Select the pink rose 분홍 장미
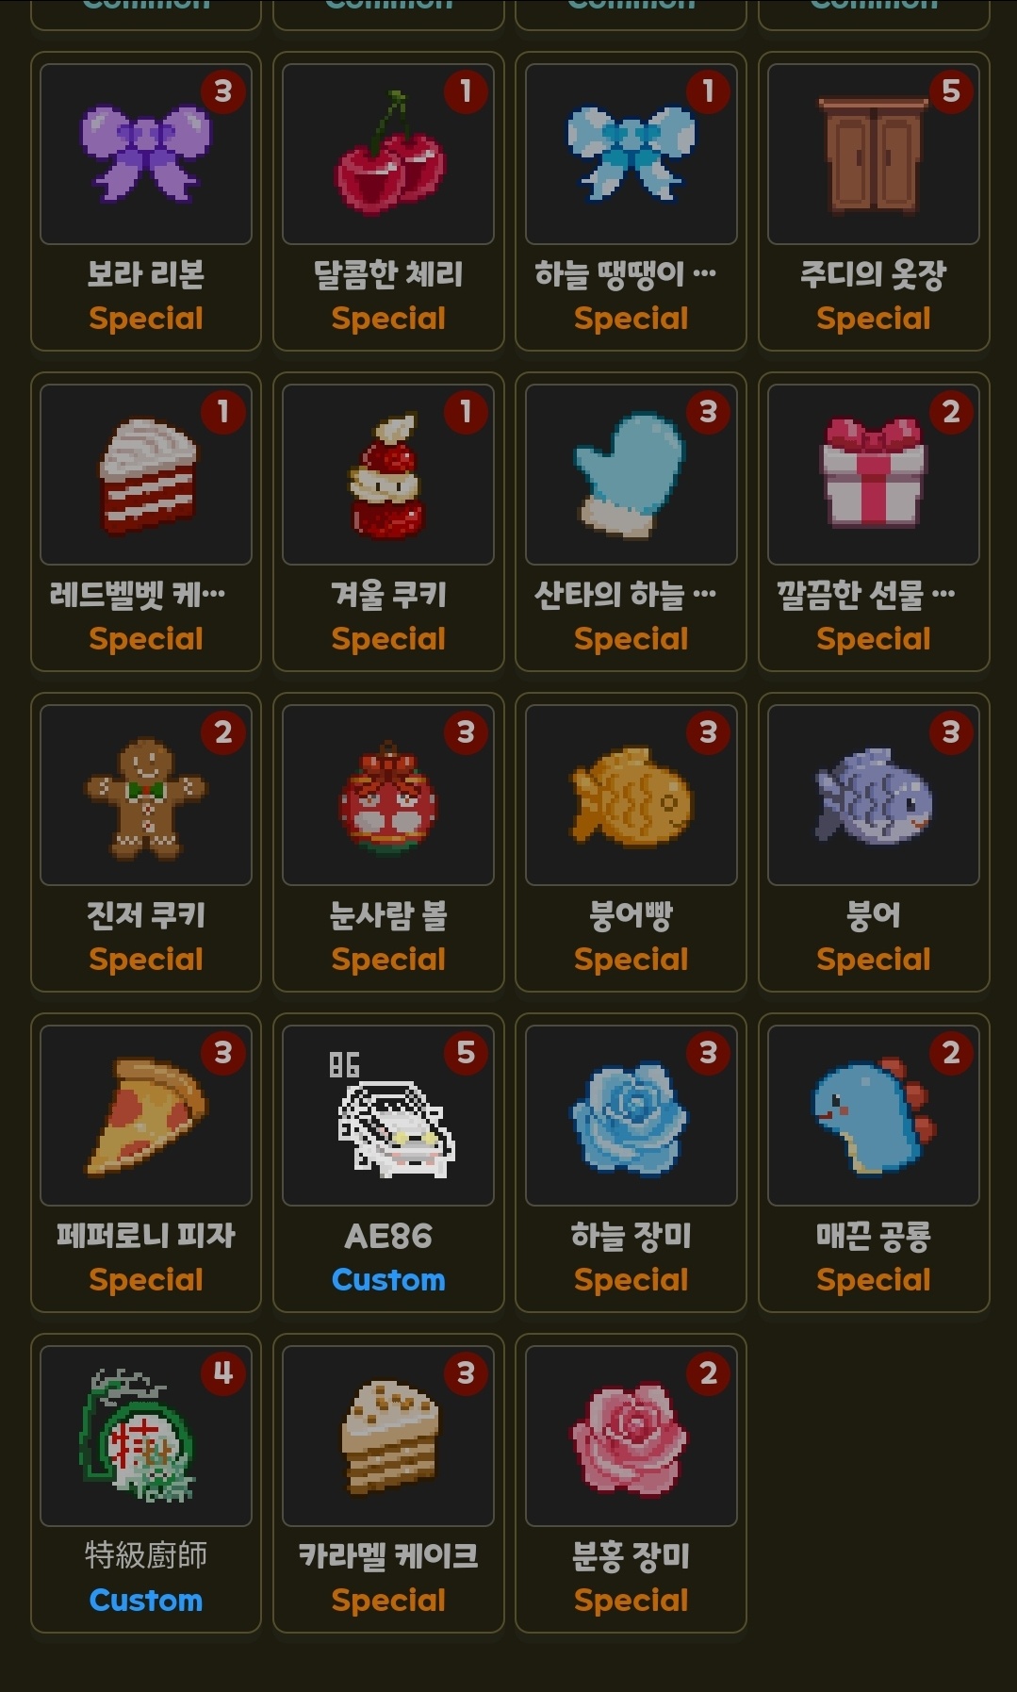The width and height of the screenshot is (1017, 1692). pyautogui.click(x=631, y=1483)
